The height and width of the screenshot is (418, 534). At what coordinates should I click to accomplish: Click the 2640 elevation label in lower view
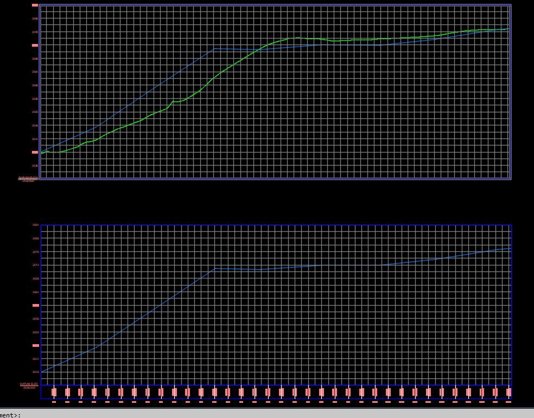(x=35, y=372)
